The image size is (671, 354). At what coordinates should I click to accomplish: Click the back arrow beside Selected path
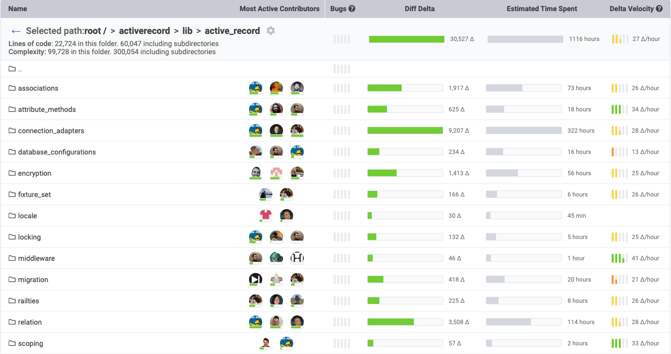(x=16, y=31)
